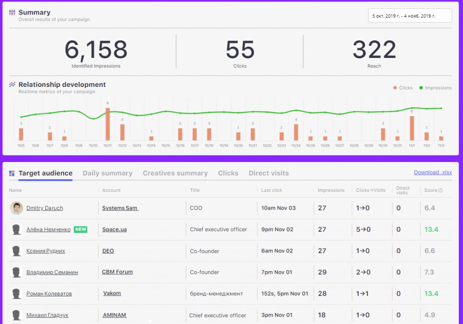Open the CBM Forum account link

click(x=117, y=272)
